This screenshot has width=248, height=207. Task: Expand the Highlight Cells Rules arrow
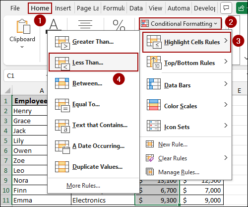pyautogui.click(x=226, y=40)
